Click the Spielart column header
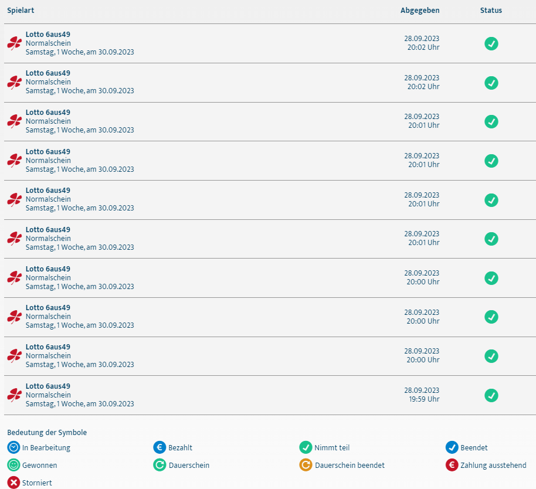This screenshot has height=489, width=536. pyautogui.click(x=21, y=10)
